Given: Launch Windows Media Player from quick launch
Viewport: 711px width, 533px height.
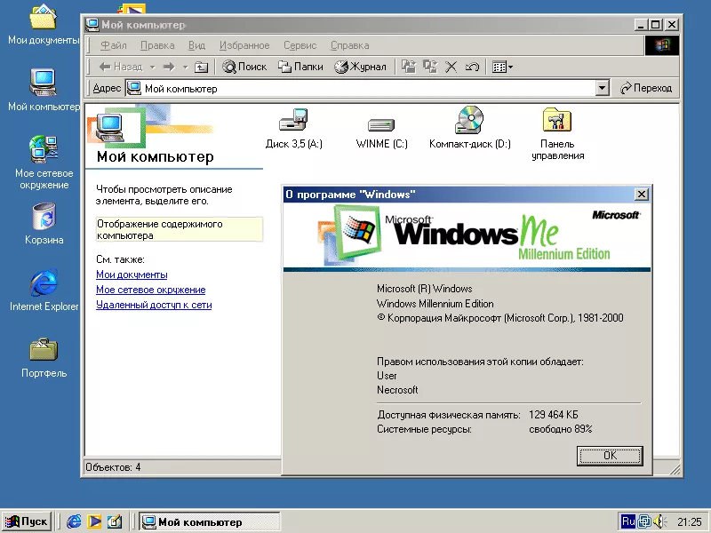Looking at the screenshot, I should (x=94, y=521).
